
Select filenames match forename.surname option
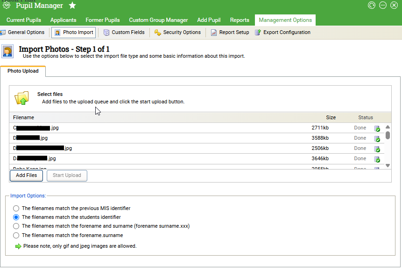[x=16, y=235]
